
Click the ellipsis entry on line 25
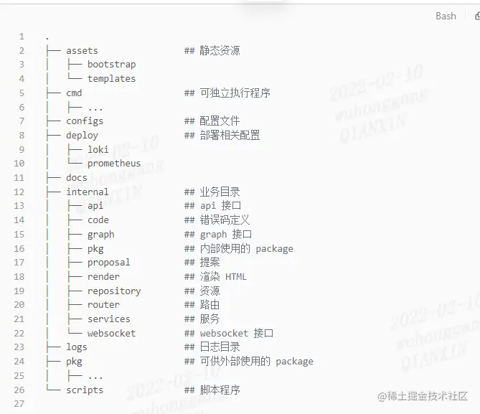pos(95,377)
